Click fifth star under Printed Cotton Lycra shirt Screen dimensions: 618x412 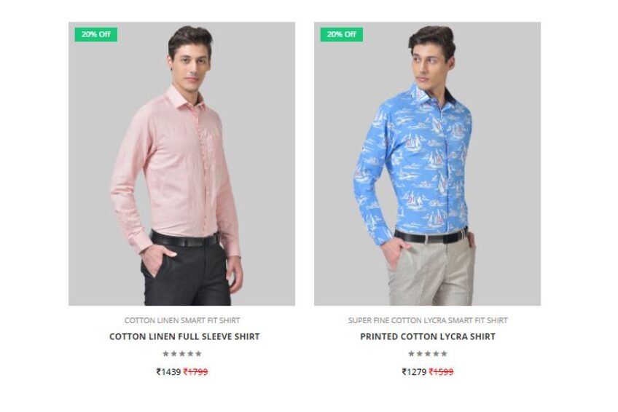(x=445, y=353)
